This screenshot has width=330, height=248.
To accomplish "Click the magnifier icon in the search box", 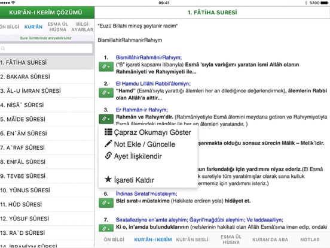I will point(3,49).
